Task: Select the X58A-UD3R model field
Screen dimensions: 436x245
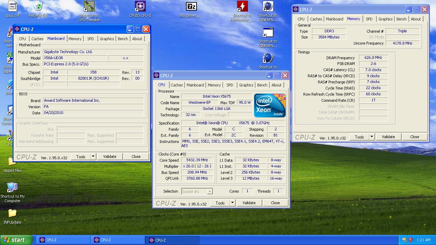Action: [x=75, y=58]
